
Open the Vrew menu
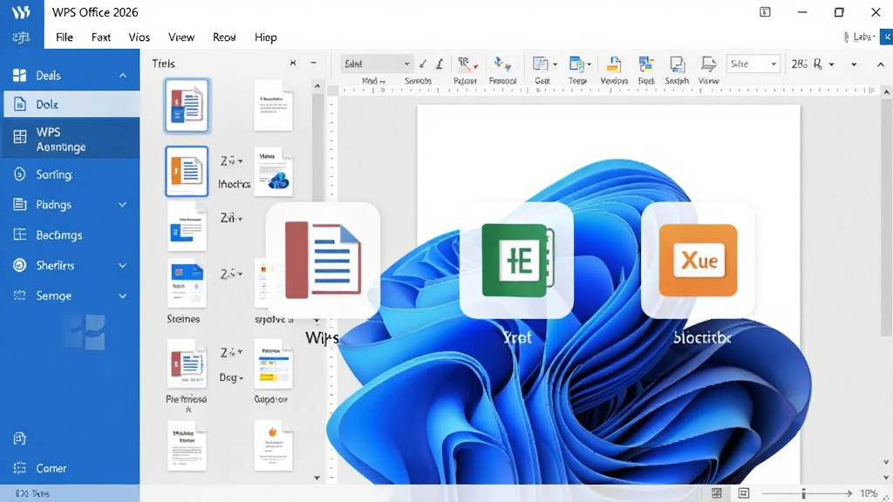[x=181, y=37]
